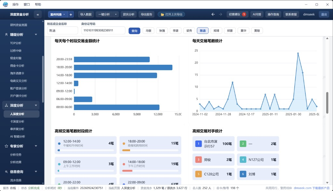Click the 信息查询 search icon

tap(7, 172)
